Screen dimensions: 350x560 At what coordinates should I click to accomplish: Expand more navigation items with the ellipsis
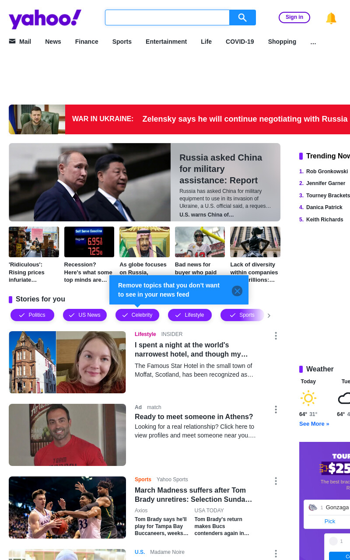click(313, 42)
